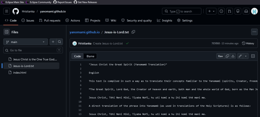The image size is (260, 117).
Task: Switch to the Code view toggle
Action: coord(77,56)
